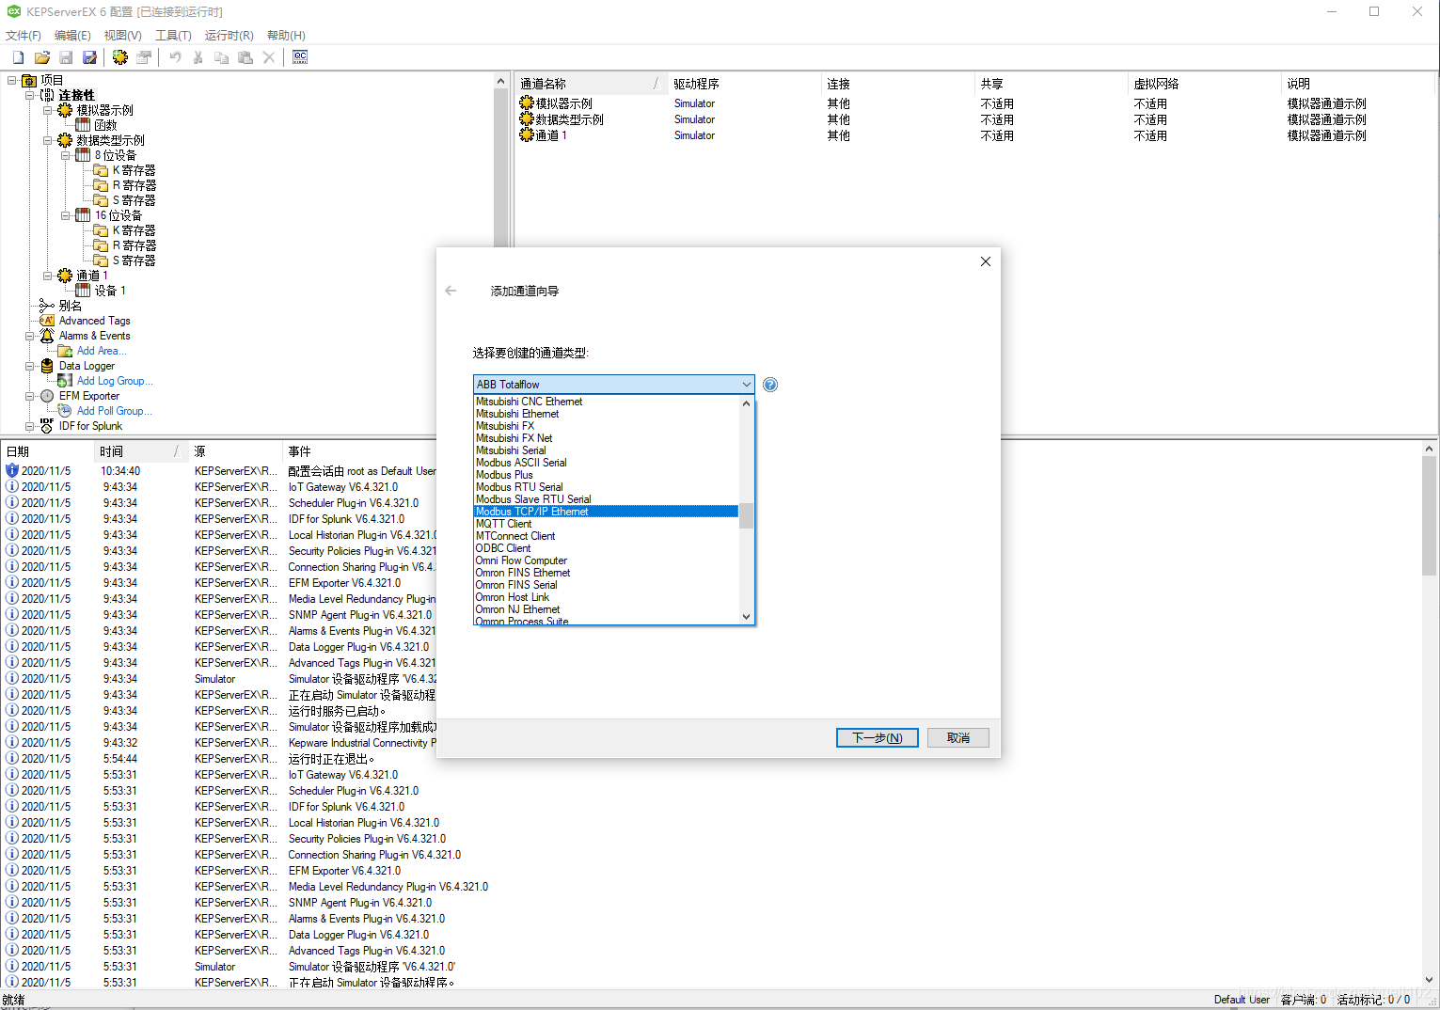
Task: Select Omron FINS Ethernet in the list
Action: point(607,573)
